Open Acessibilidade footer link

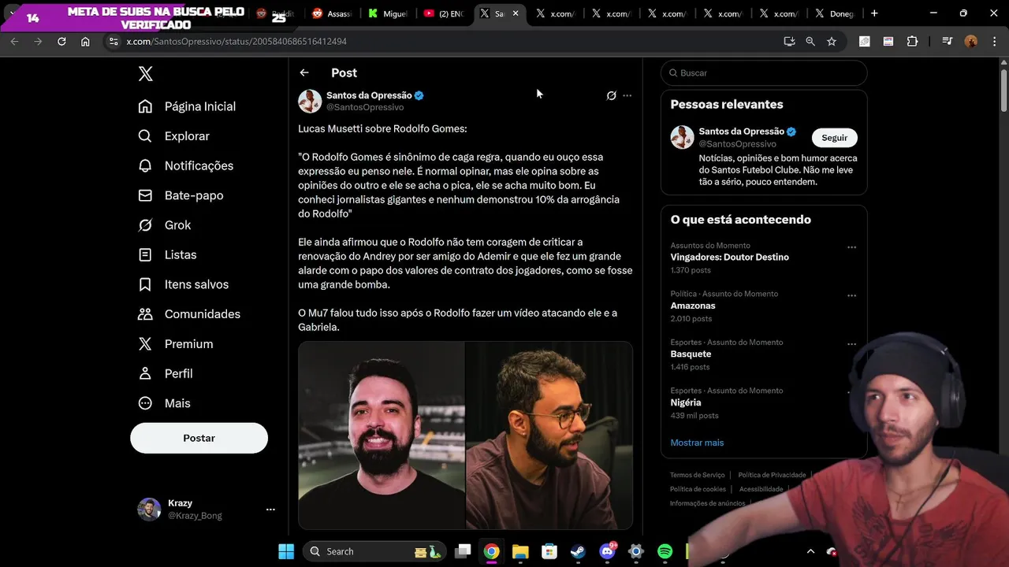click(x=761, y=489)
